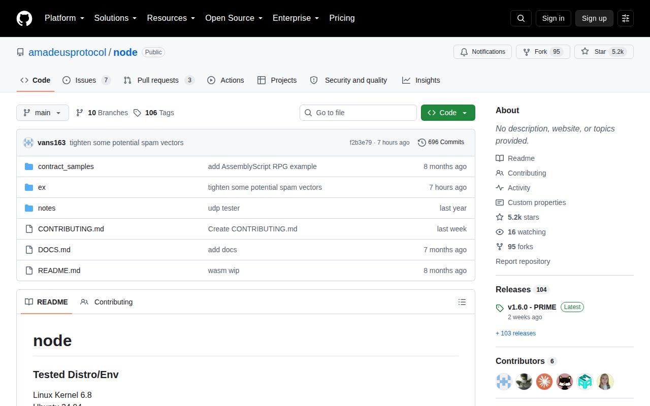Open the Projects tab

277,80
